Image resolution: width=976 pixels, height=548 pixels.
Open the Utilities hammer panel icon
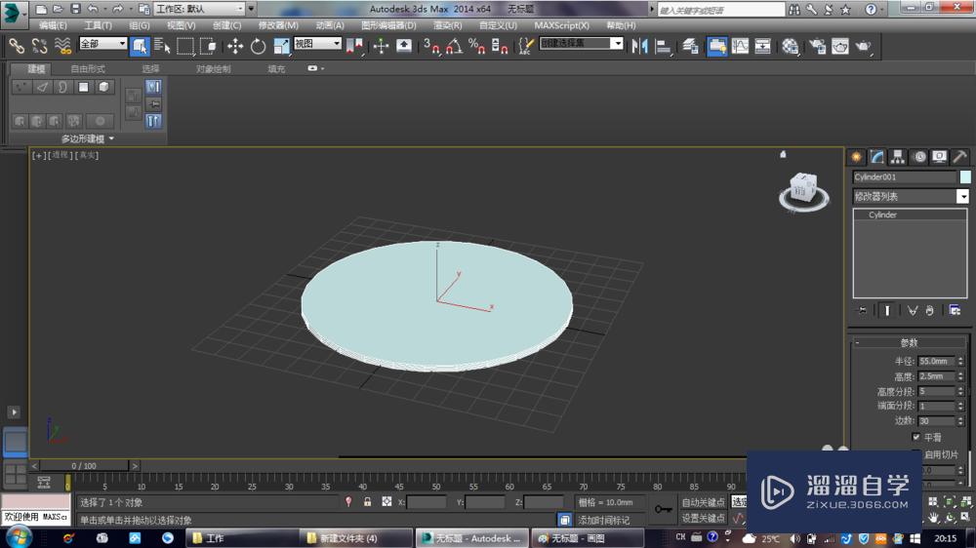(x=960, y=157)
